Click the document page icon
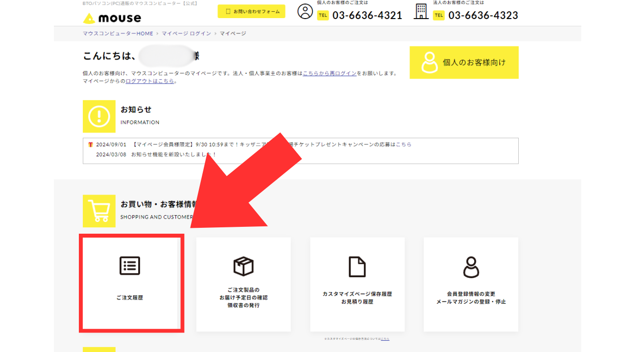 tap(357, 266)
